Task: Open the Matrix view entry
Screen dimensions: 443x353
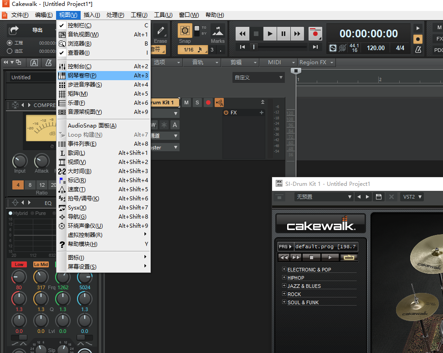Action: [x=103, y=94]
